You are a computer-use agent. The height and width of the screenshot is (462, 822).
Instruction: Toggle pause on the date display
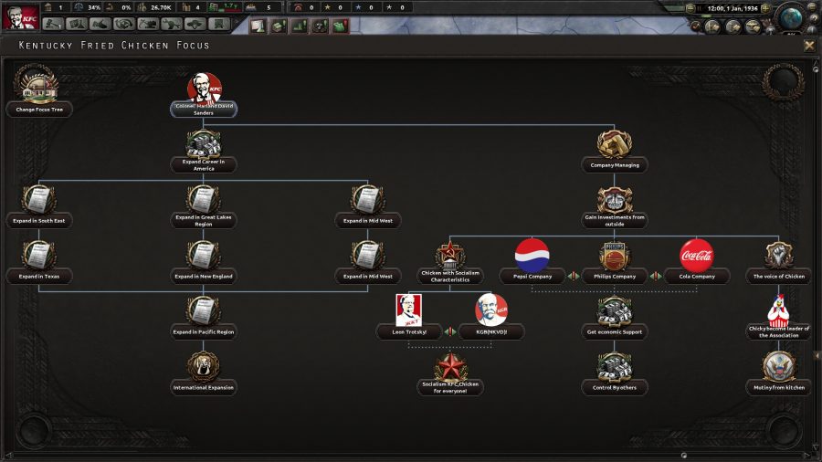(732, 8)
